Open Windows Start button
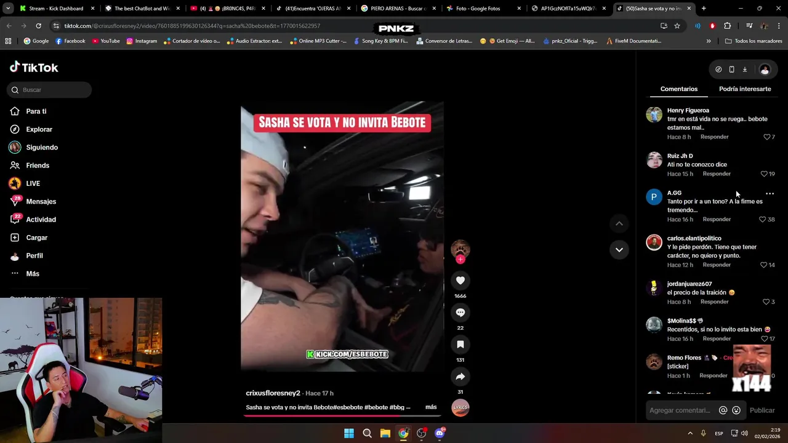 tap(349, 433)
